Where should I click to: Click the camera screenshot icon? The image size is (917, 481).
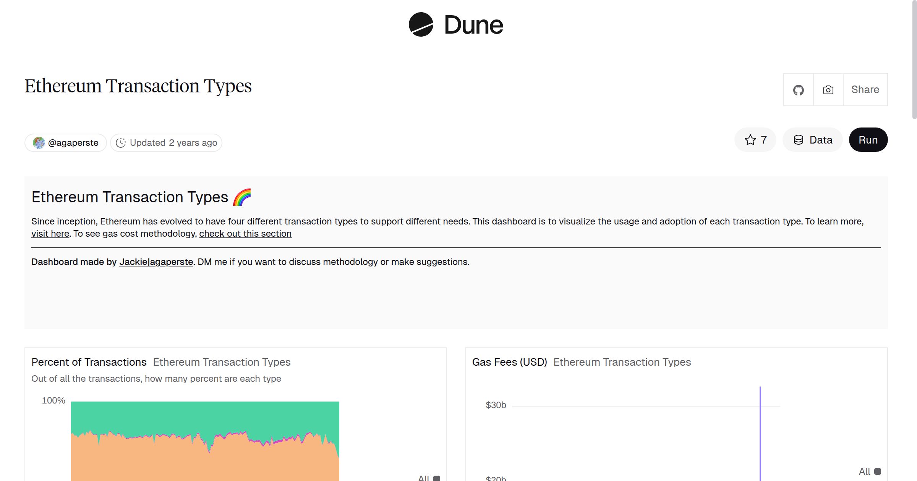(828, 89)
